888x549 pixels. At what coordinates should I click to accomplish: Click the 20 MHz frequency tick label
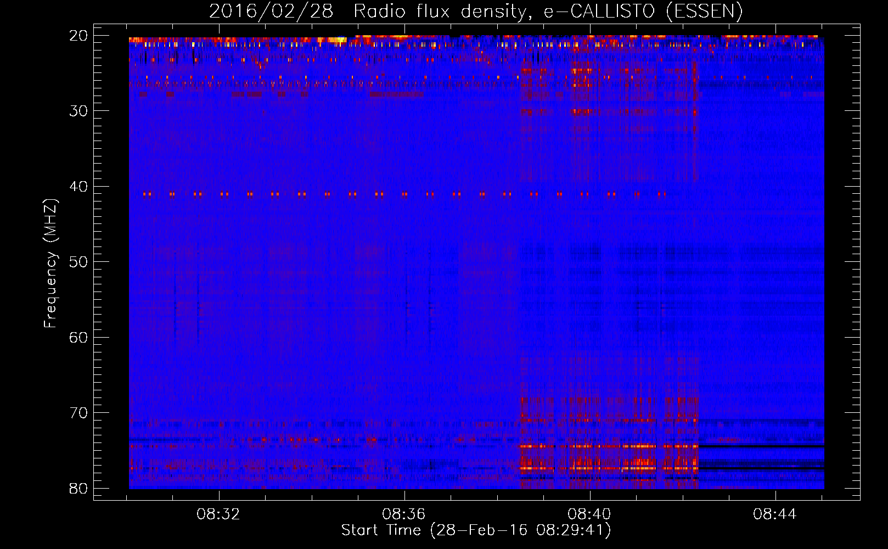[79, 36]
